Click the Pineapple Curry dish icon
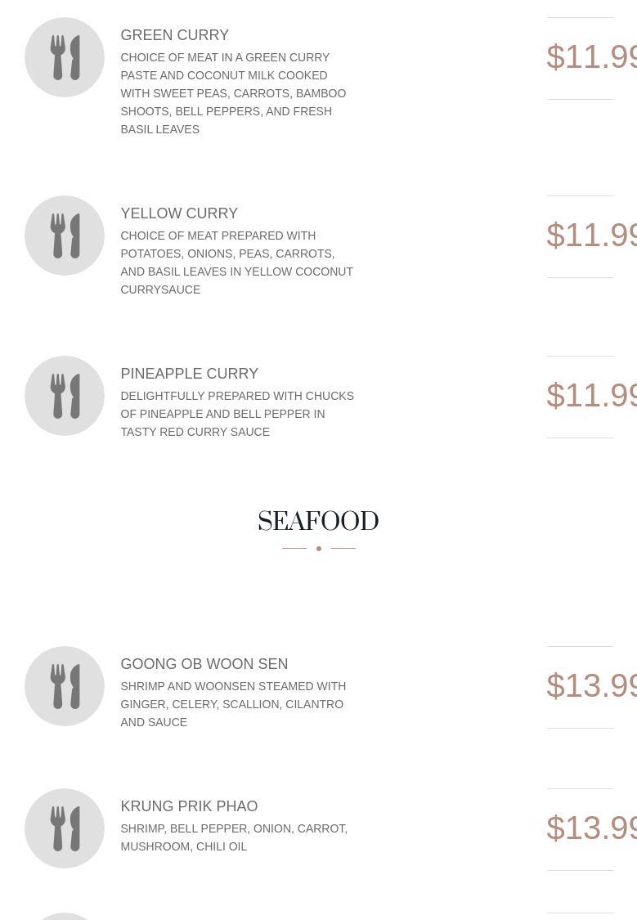The image size is (637, 920). pos(65,396)
